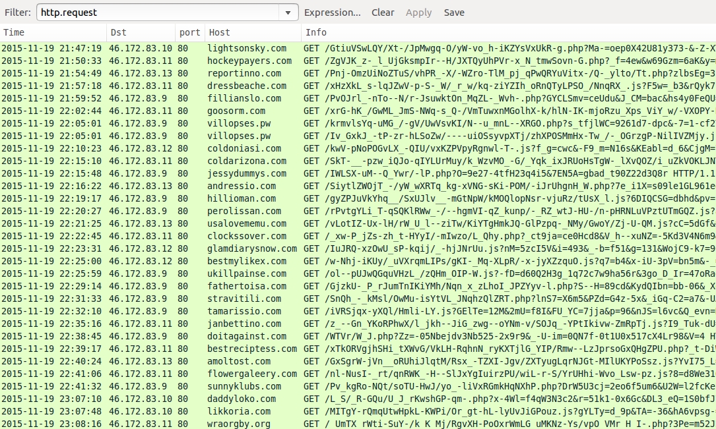Clear the display filter
Screen dimensions: 716x429
click(383, 13)
